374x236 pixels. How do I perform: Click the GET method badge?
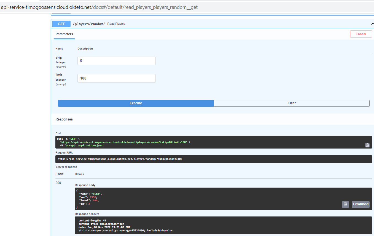(61, 24)
